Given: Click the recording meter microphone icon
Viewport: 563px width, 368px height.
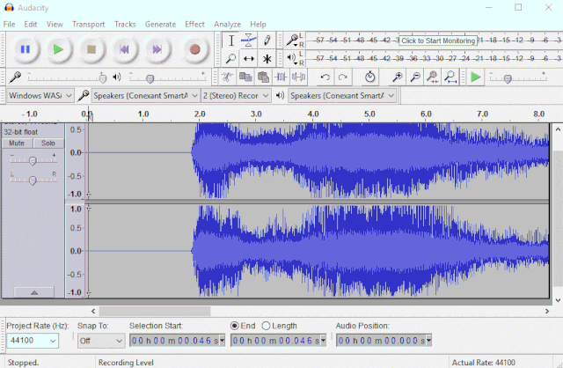Looking at the screenshot, I should click(x=292, y=40).
